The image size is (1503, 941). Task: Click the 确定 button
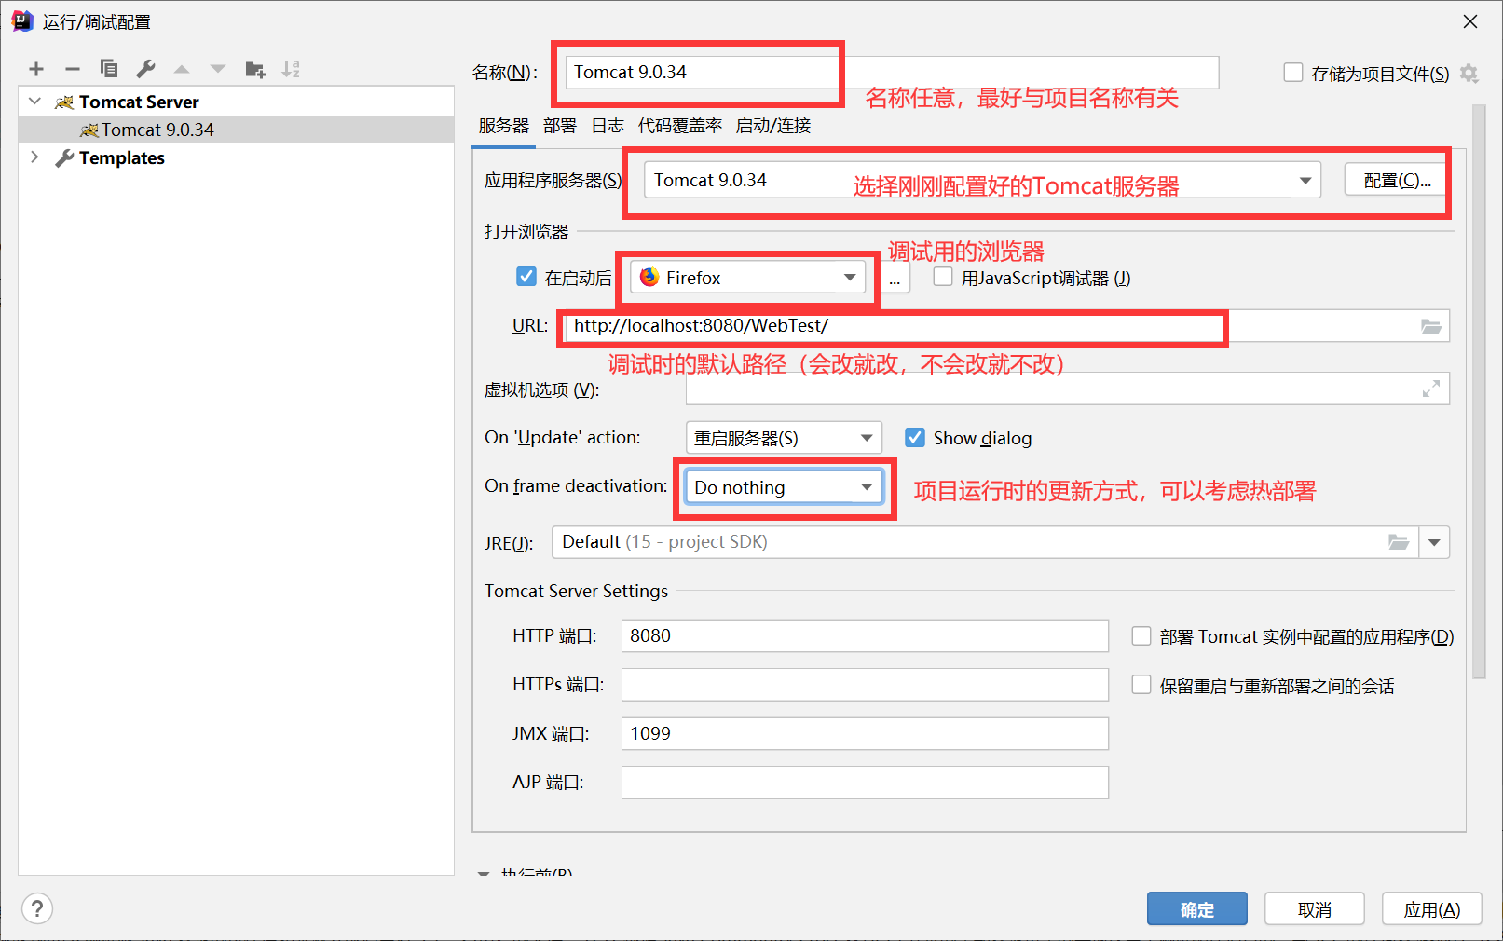pyautogui.click(x=1196, y=908)
